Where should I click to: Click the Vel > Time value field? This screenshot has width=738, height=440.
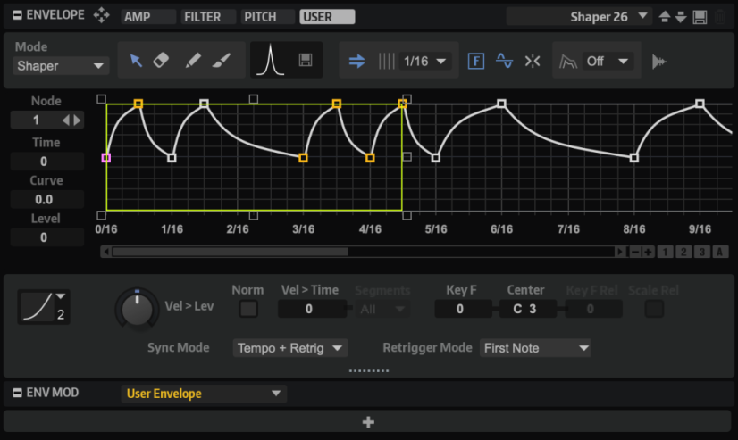point(308,309)
